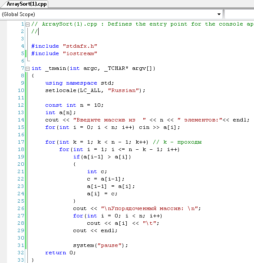Image resolution: width=254 pixels, height=263 pixels.
Task: Click the 'endl;' at end of line 14
Action: click(x=241, y=120)
